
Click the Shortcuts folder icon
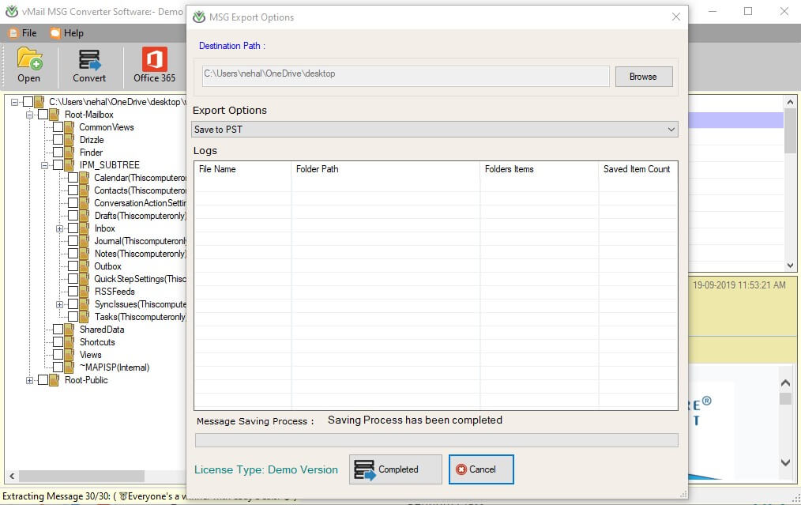pos(70,342)
